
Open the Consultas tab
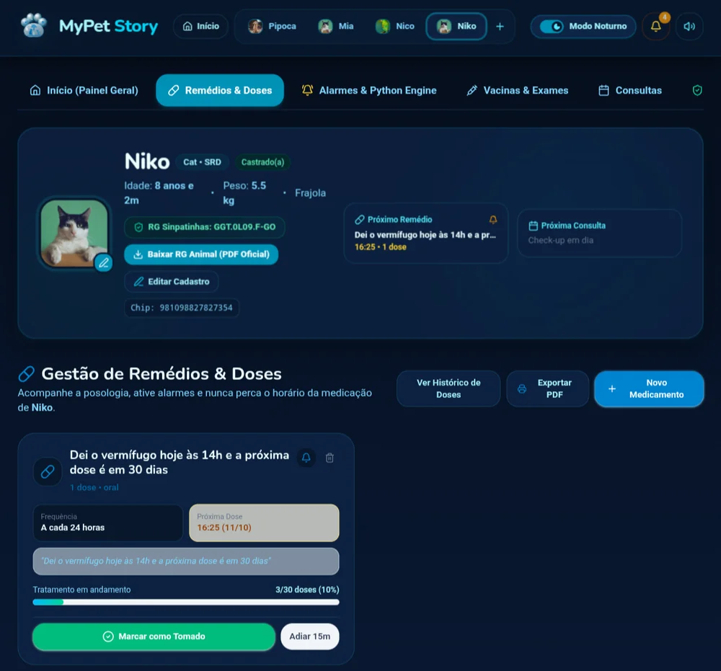tap(630, 91)
